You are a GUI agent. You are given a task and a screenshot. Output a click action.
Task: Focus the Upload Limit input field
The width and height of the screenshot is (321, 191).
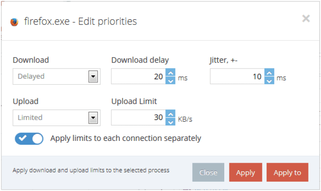pos(138,118)
